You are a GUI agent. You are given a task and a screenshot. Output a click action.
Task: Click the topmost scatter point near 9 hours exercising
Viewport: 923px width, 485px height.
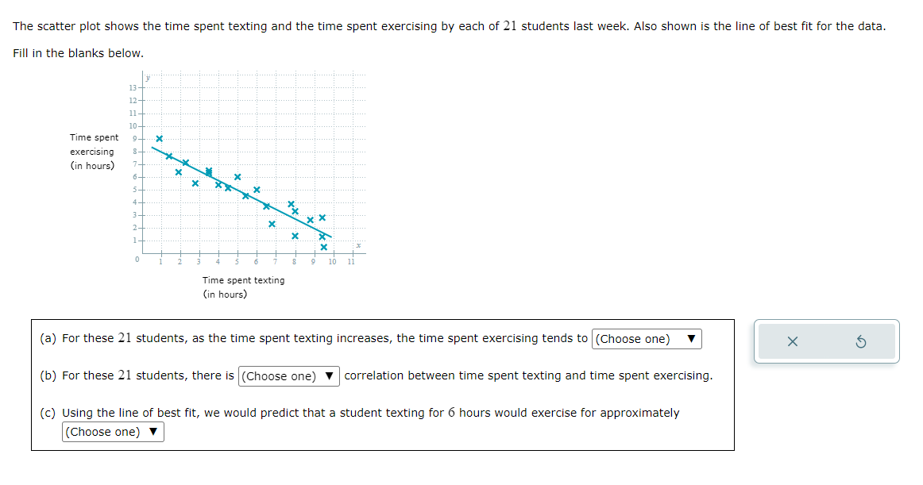(160, 138)
